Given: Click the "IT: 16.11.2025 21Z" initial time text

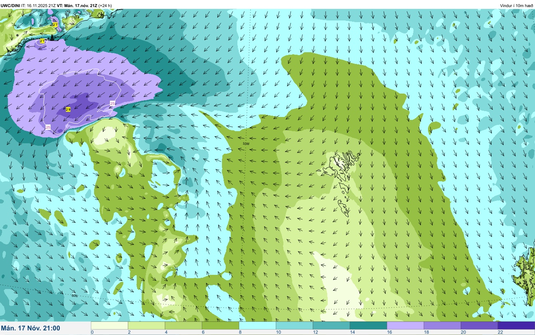Looking at the screenshot, I should pos(38,5).
